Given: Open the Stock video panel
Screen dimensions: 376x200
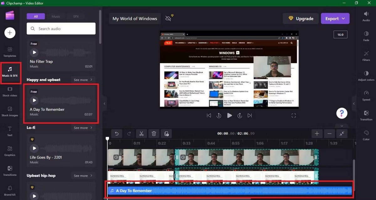Looking at the screenshot, I should pos(10,92).
